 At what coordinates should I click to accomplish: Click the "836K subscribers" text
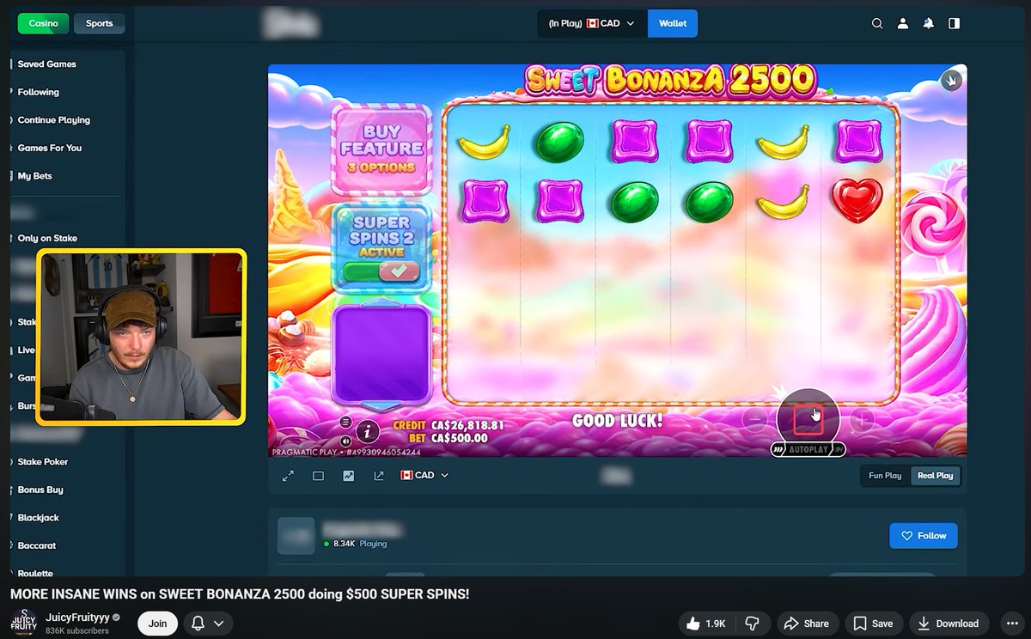[x=77, y=630]
